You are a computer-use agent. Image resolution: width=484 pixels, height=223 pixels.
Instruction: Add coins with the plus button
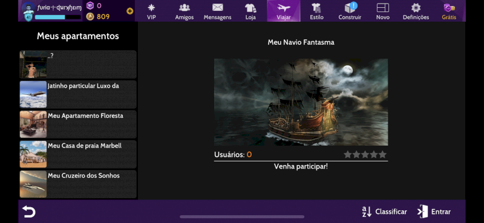pyautogui.click(x=129, y=11)
